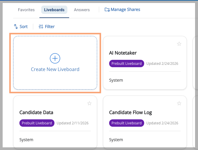The image size is (198, 150).
Task: Click the Filter sliders icon
Action: click(41, 27)
